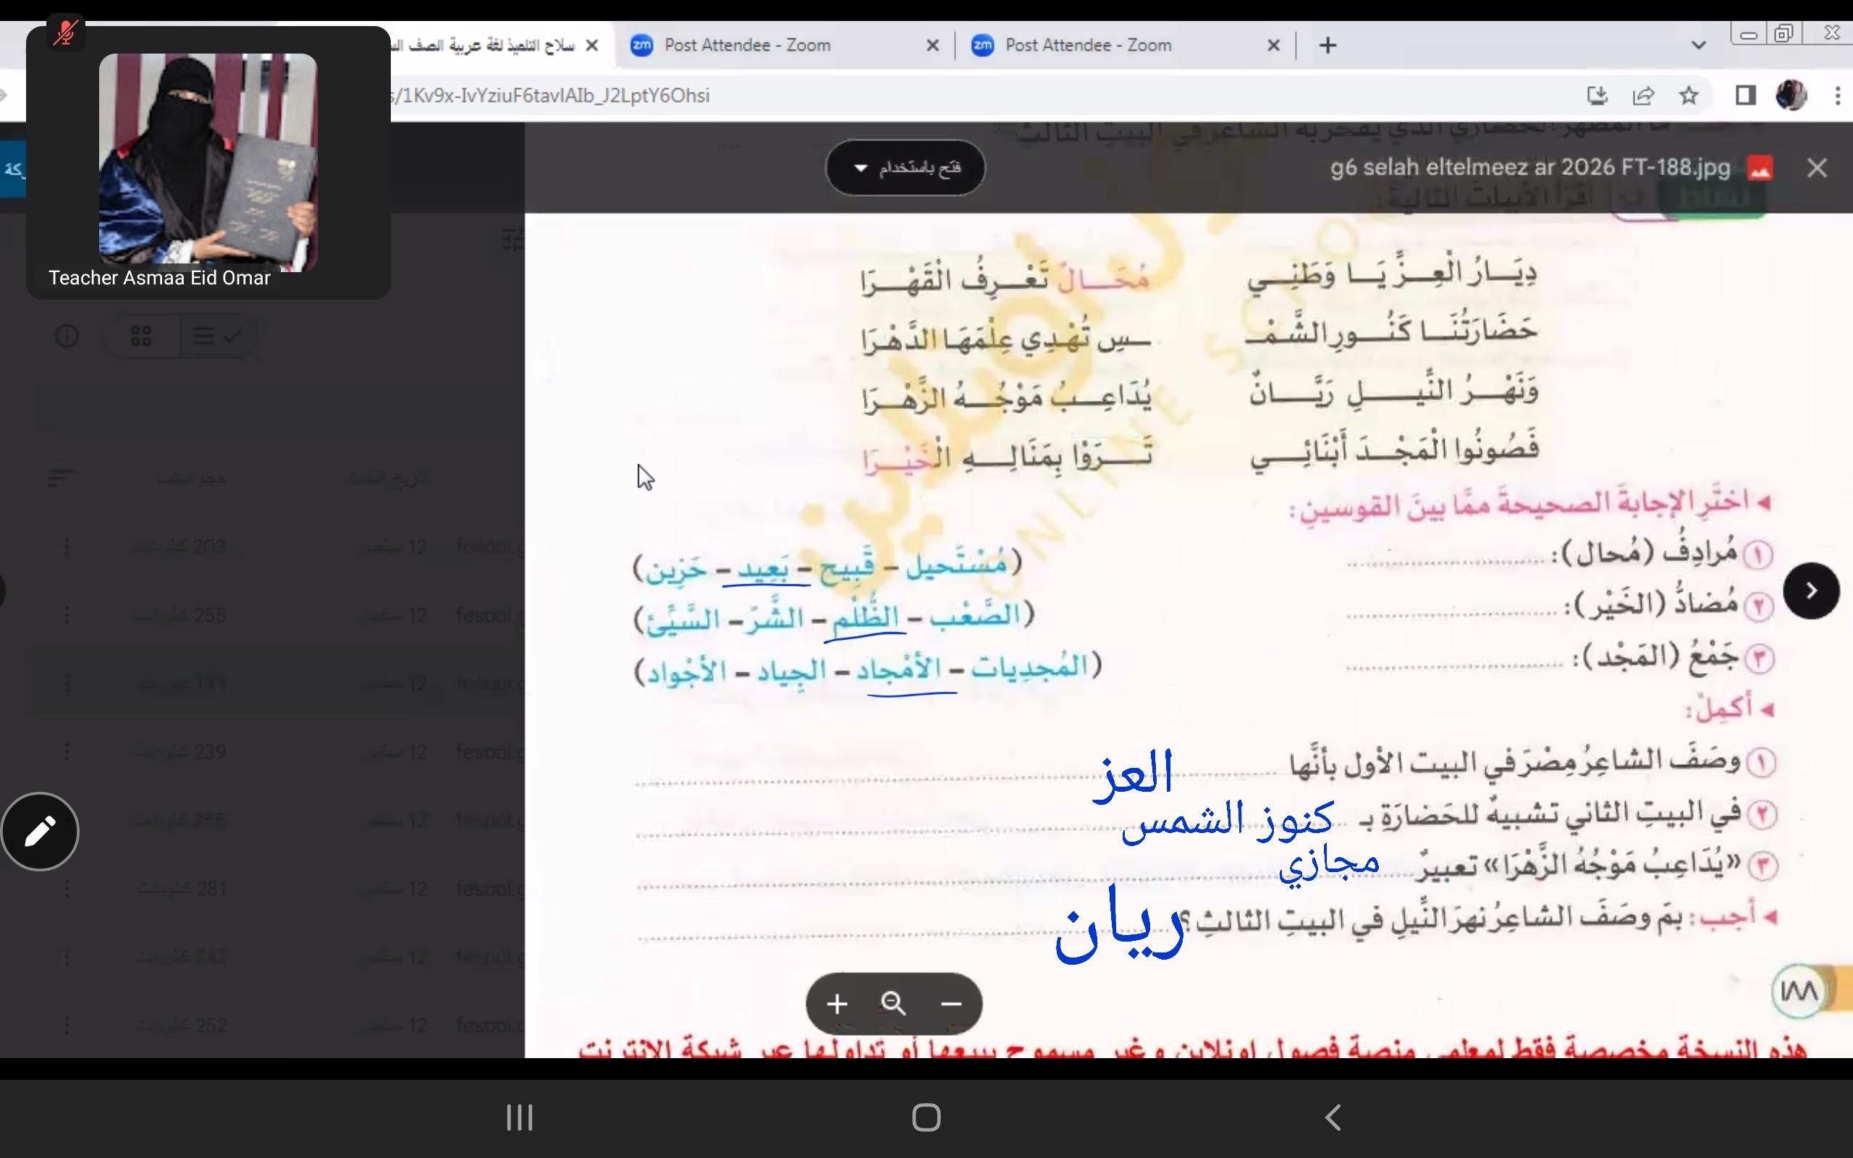Screen dimensions: 1853x1158
Task: Expand the 'فتح باستخدام' open-with dropdown
Action: 905,168
